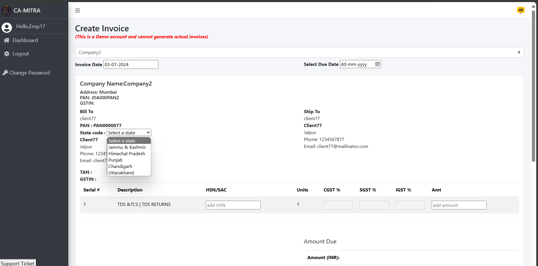Click the CGST % input box

click(338, 205)
